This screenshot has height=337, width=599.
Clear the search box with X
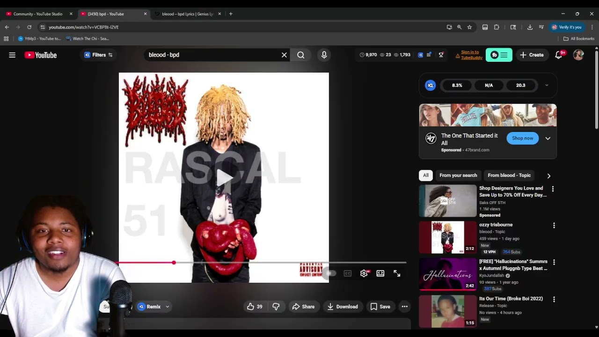click(284, 55)
